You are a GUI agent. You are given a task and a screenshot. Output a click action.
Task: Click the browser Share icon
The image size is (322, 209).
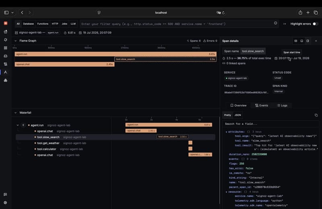click(300, 12)
